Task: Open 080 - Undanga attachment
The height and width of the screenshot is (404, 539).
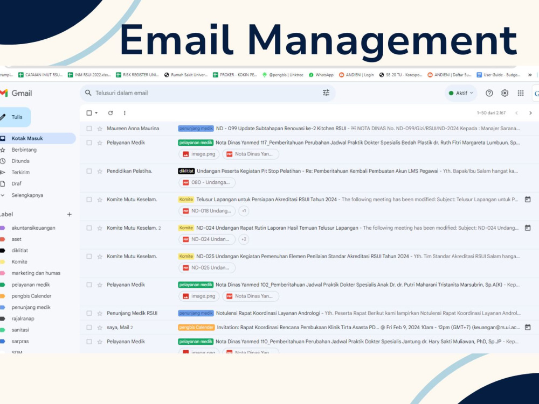Action: 207,182
